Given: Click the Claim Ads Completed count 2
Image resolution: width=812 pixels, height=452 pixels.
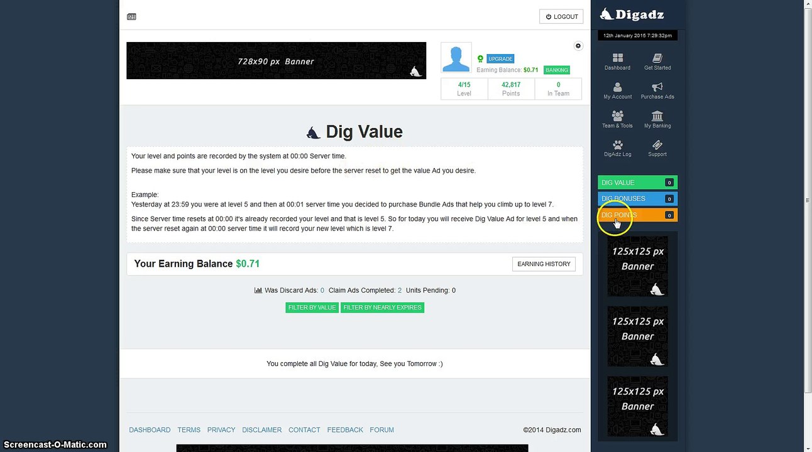Looking at the screenshot, I should click(400, 291).
